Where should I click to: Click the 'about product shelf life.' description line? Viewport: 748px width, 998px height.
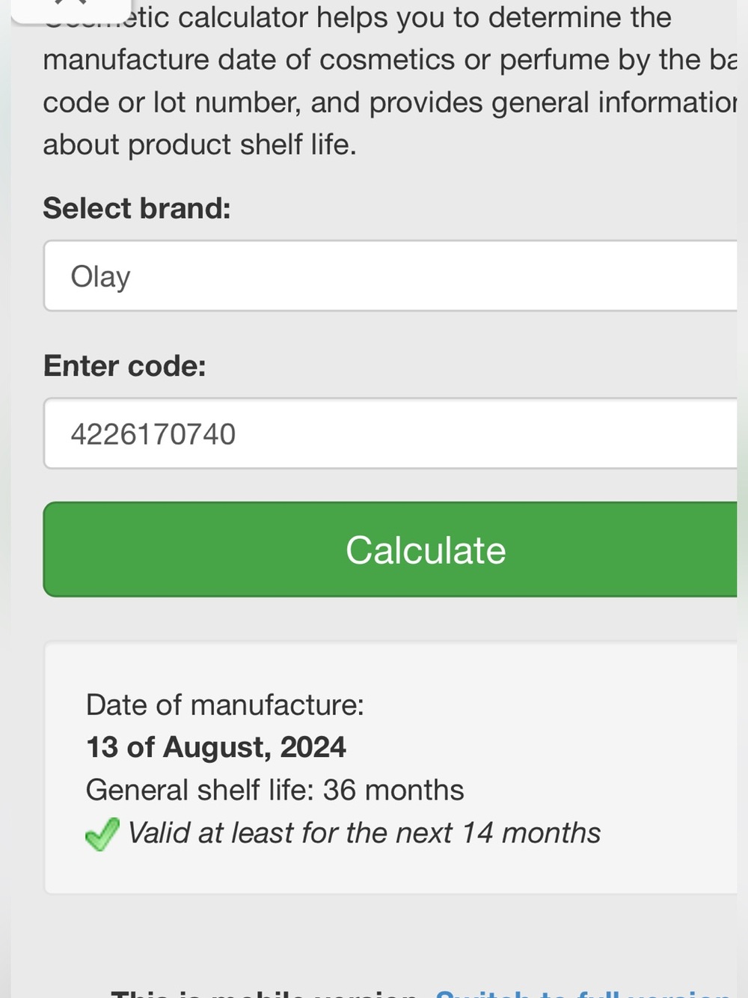(200, 144)
